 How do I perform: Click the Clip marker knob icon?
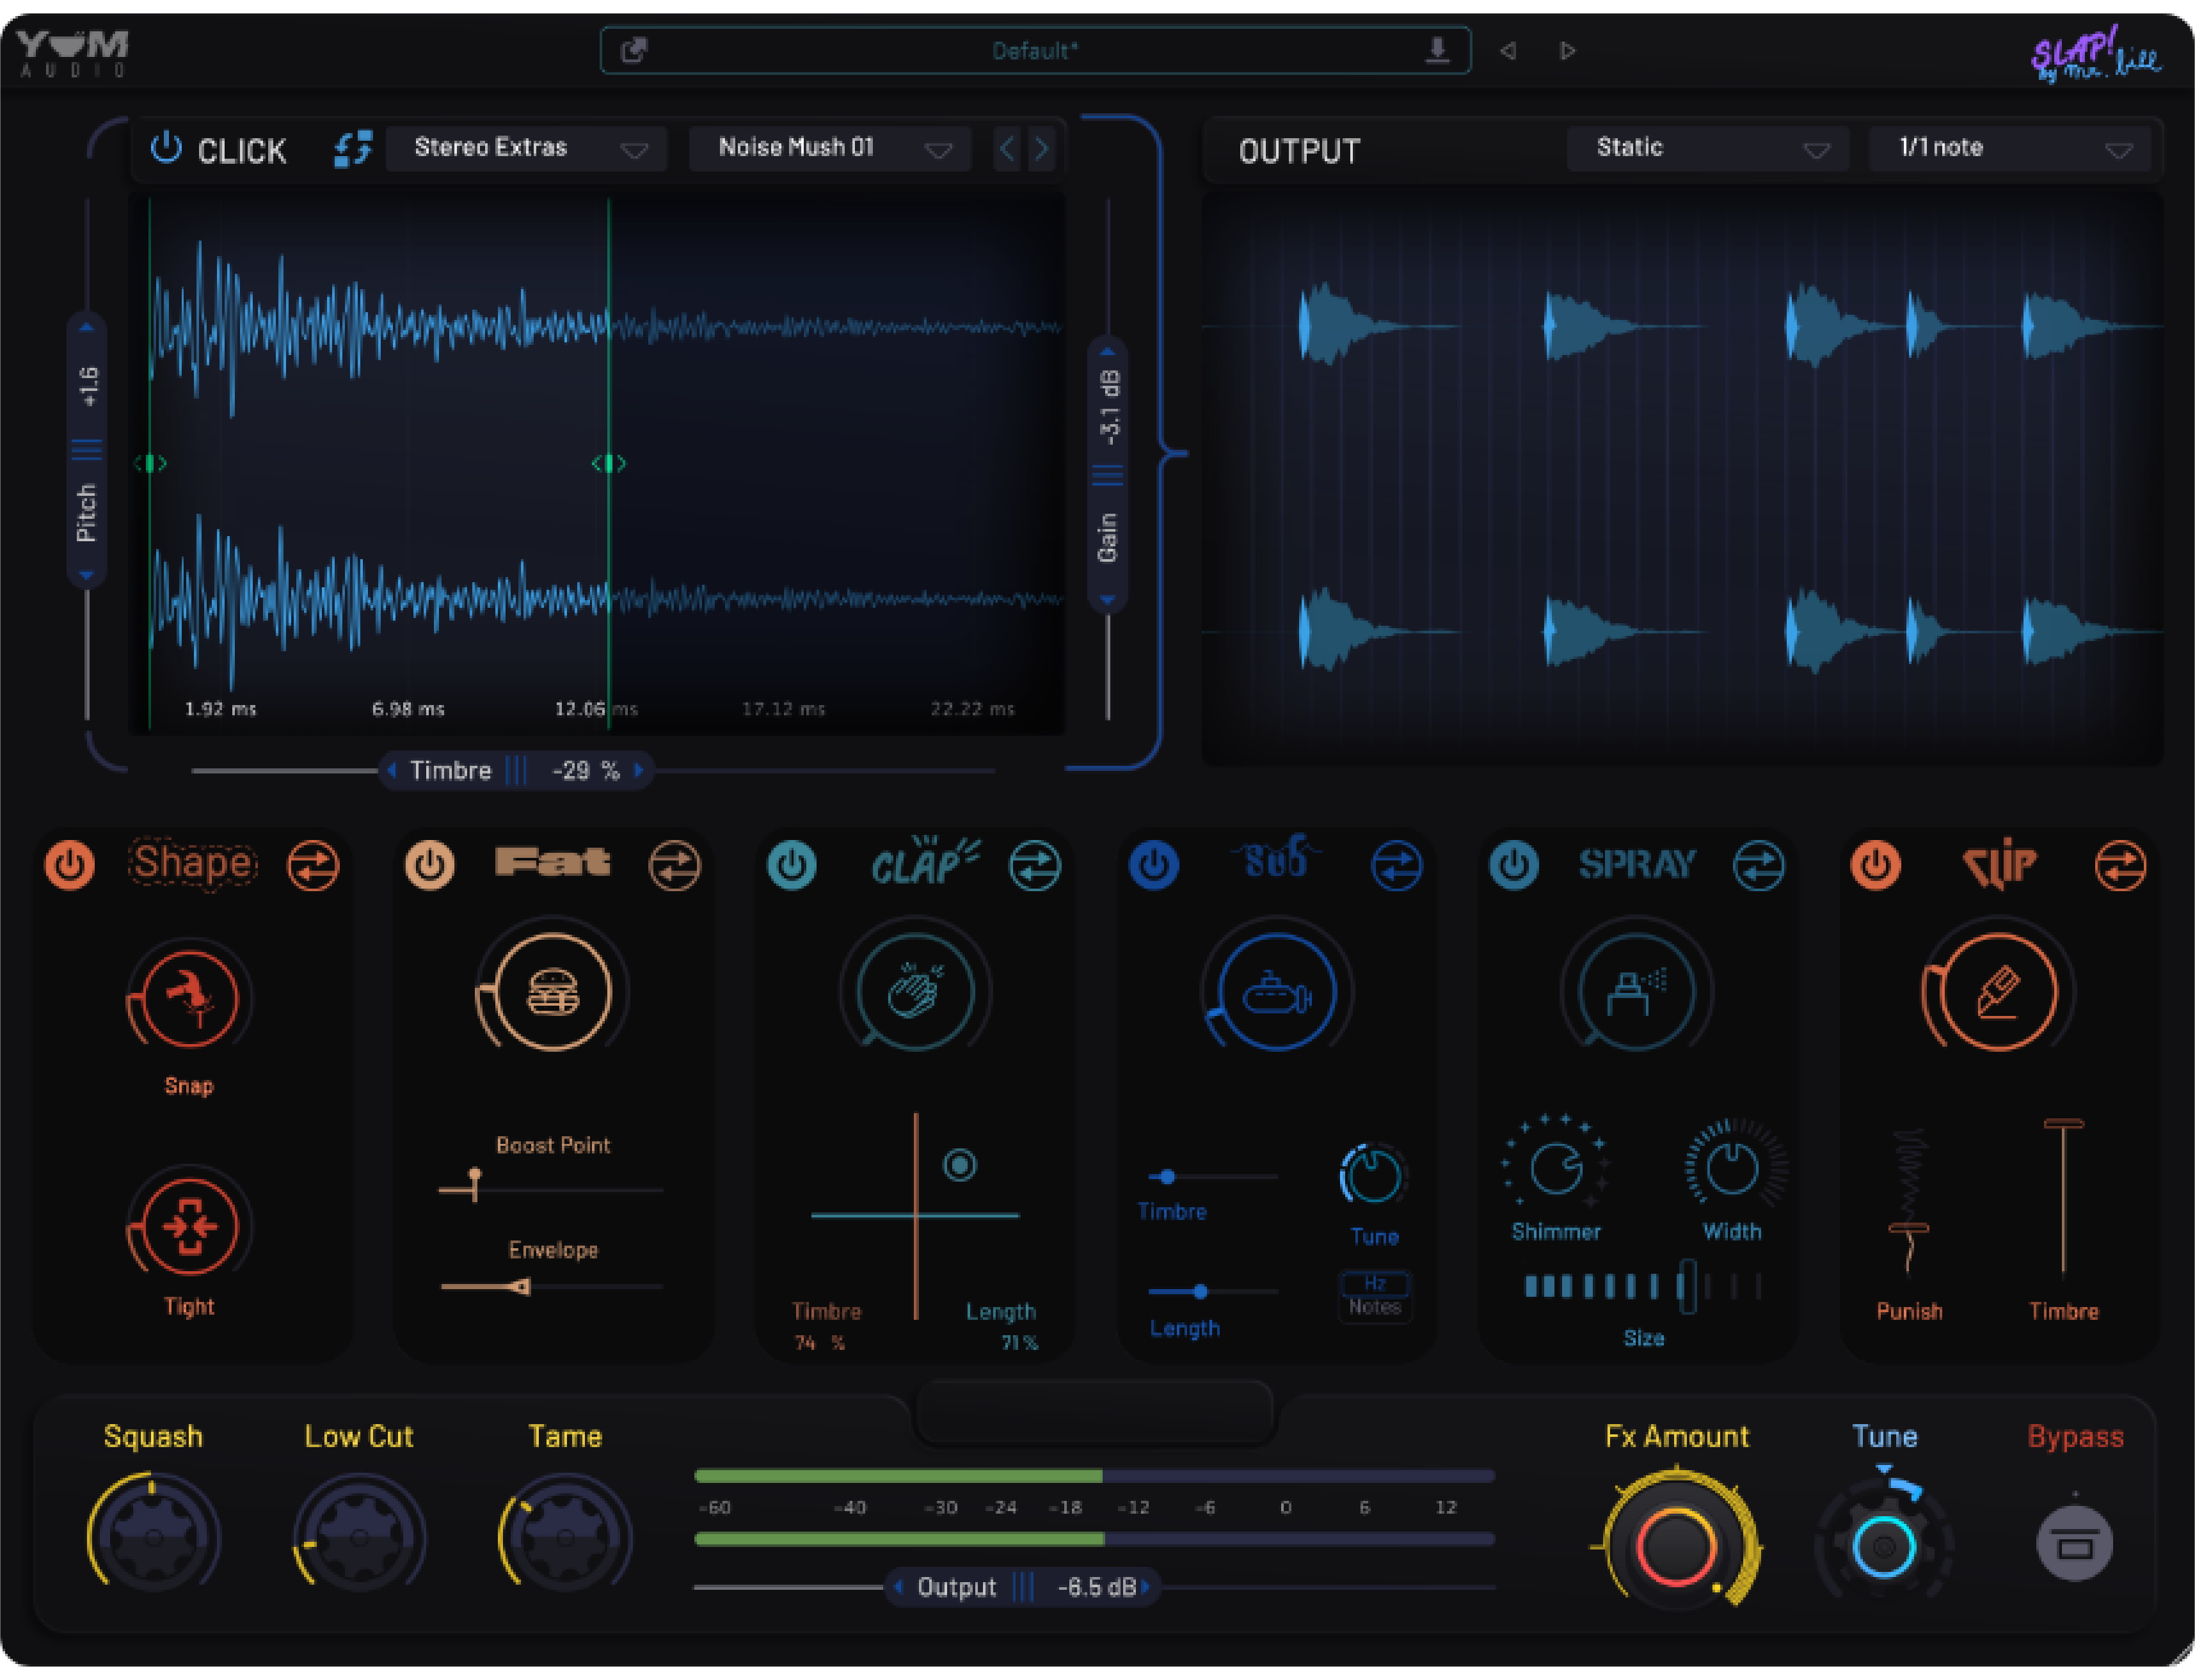click(x=1998, y=992)
